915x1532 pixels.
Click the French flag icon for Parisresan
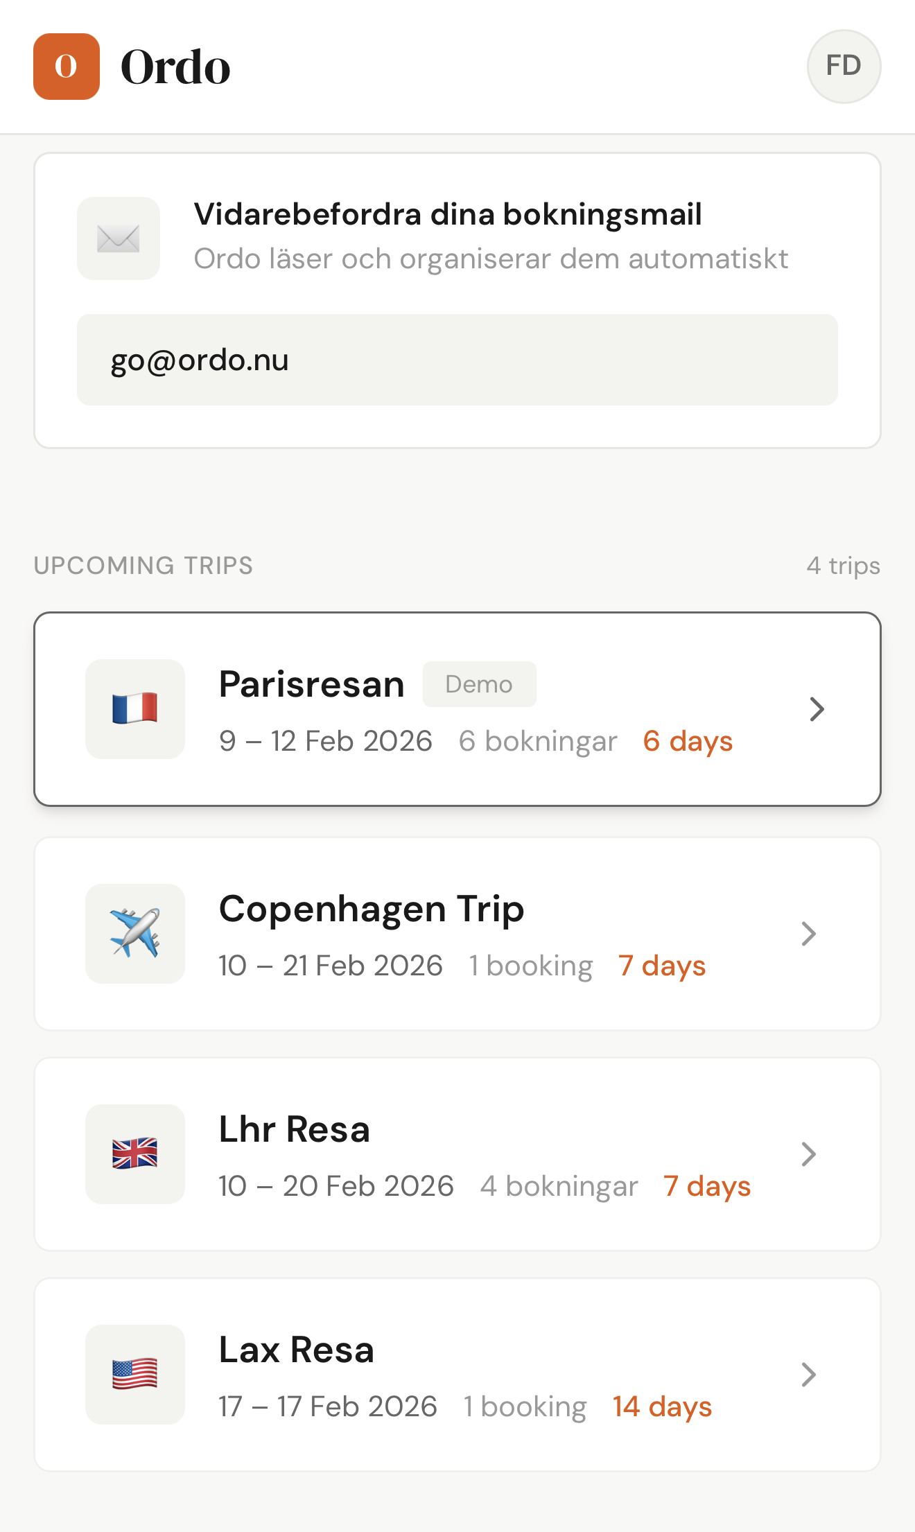(135, 709)
